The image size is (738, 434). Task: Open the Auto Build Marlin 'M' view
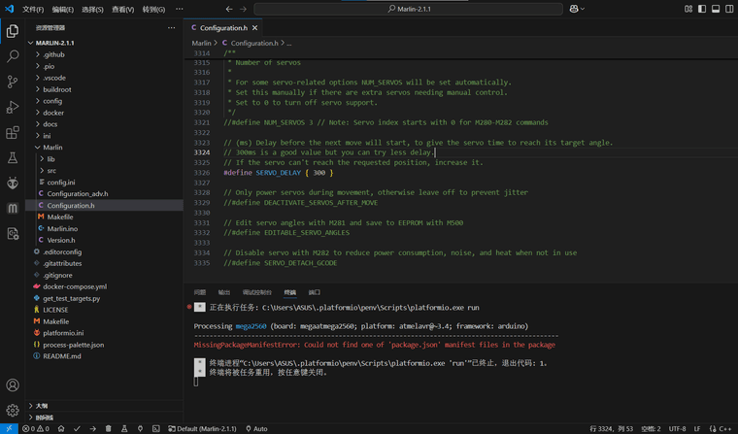click(x=13, y=208)
